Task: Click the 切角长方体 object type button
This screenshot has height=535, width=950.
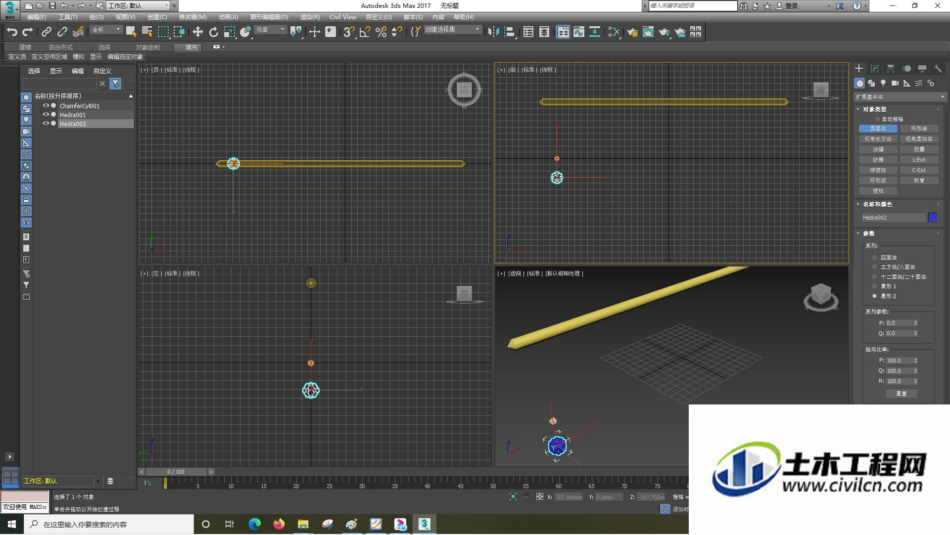Action: 878,139
